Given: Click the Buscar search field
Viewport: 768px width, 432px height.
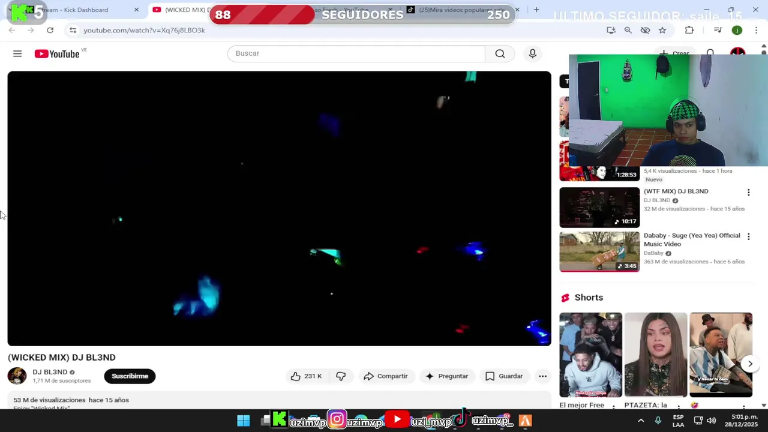Looking at the screenshot, I should [356, 53].
